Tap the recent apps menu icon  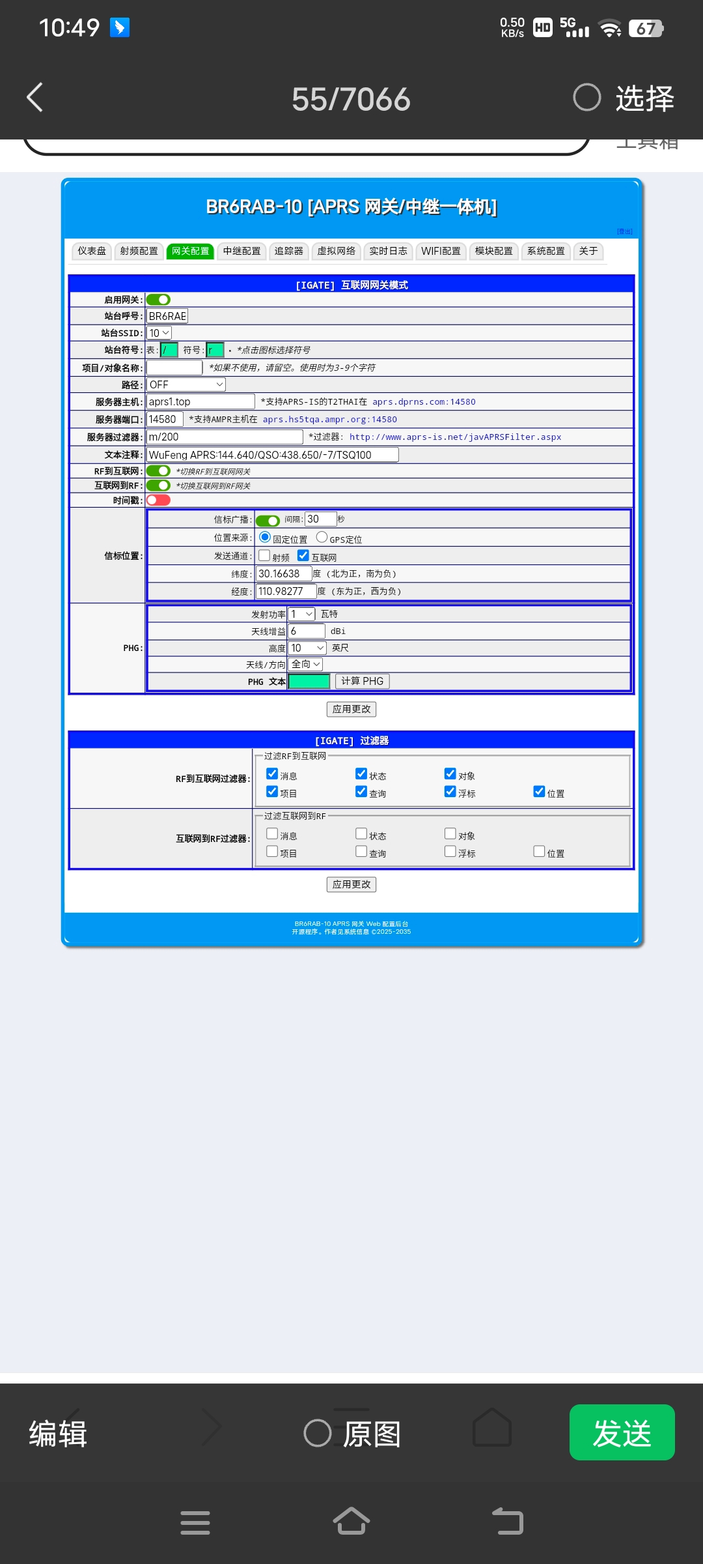[195, 1522]
